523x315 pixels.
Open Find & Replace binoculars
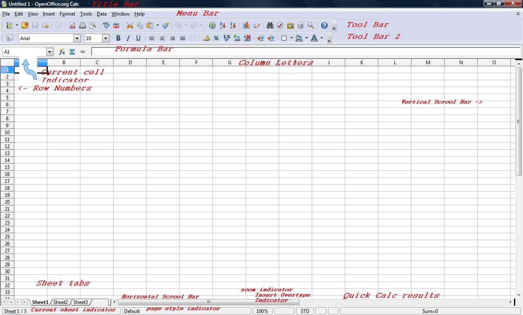[x=270, y=25]
